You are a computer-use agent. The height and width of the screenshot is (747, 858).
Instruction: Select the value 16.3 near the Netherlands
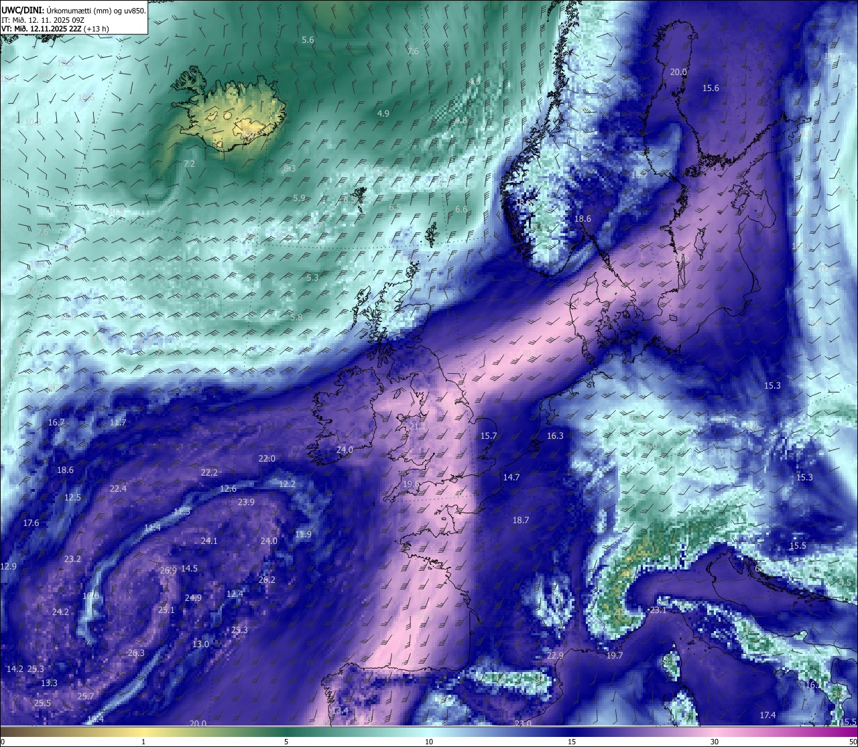click(x=555, y=436)
